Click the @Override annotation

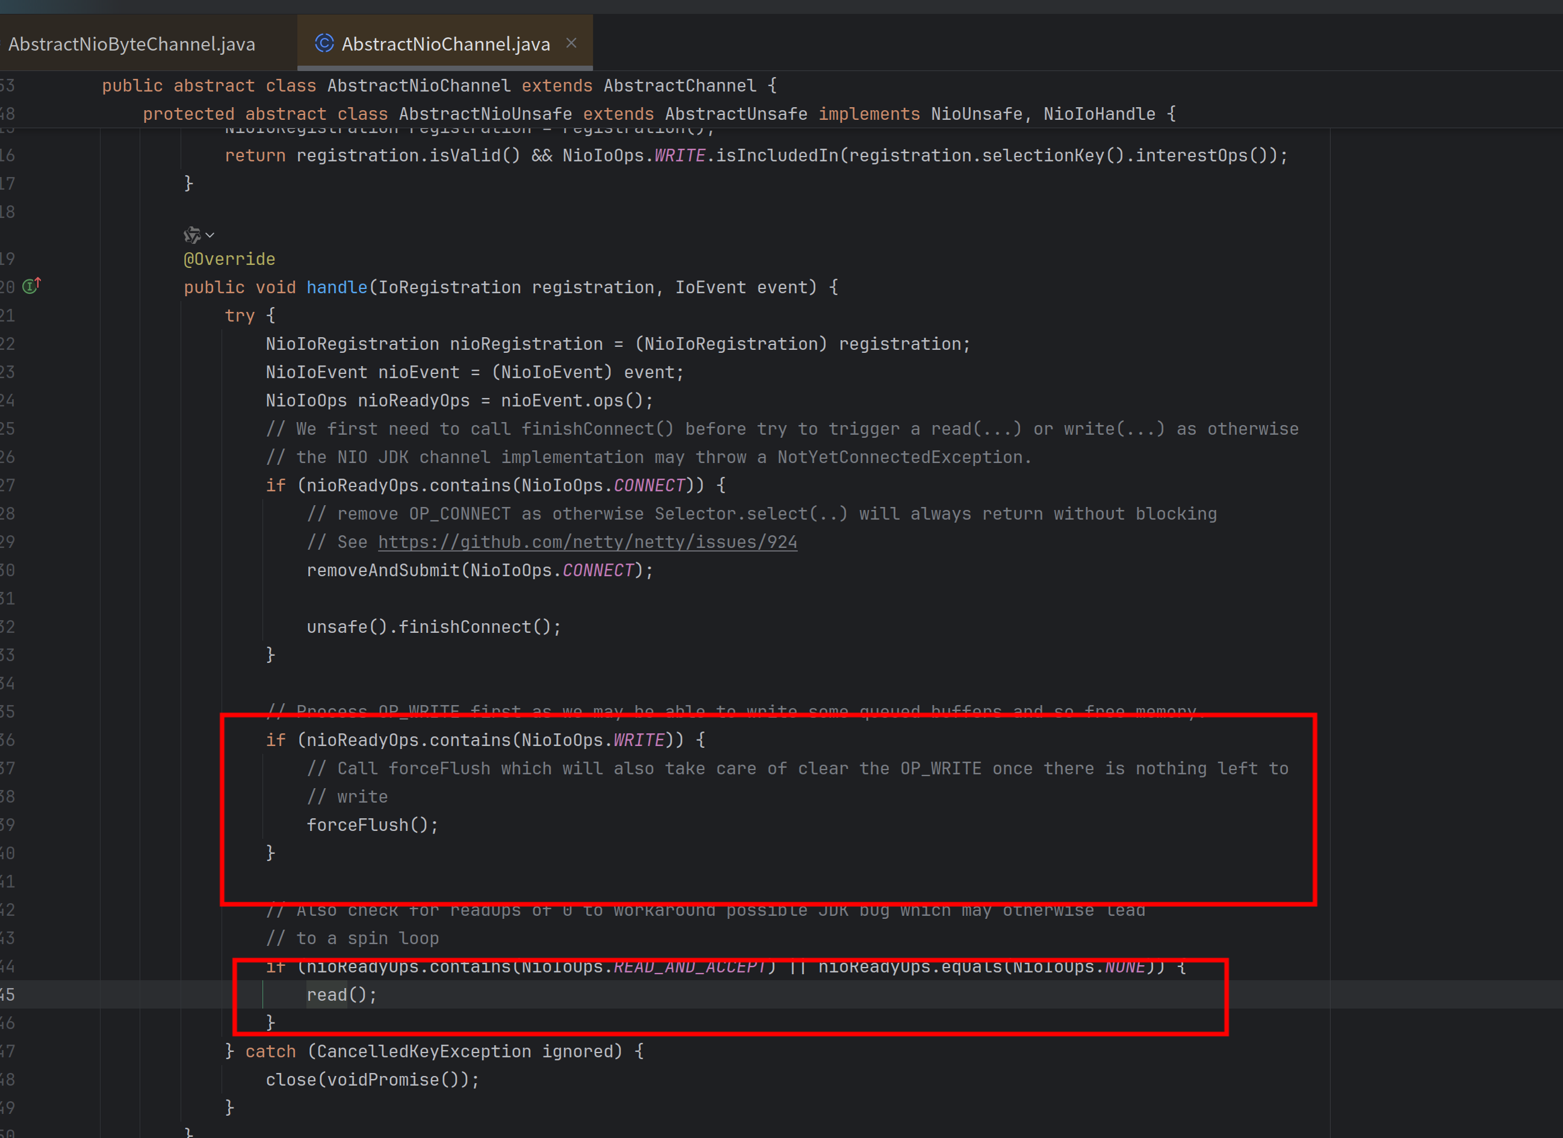[229, 259]
